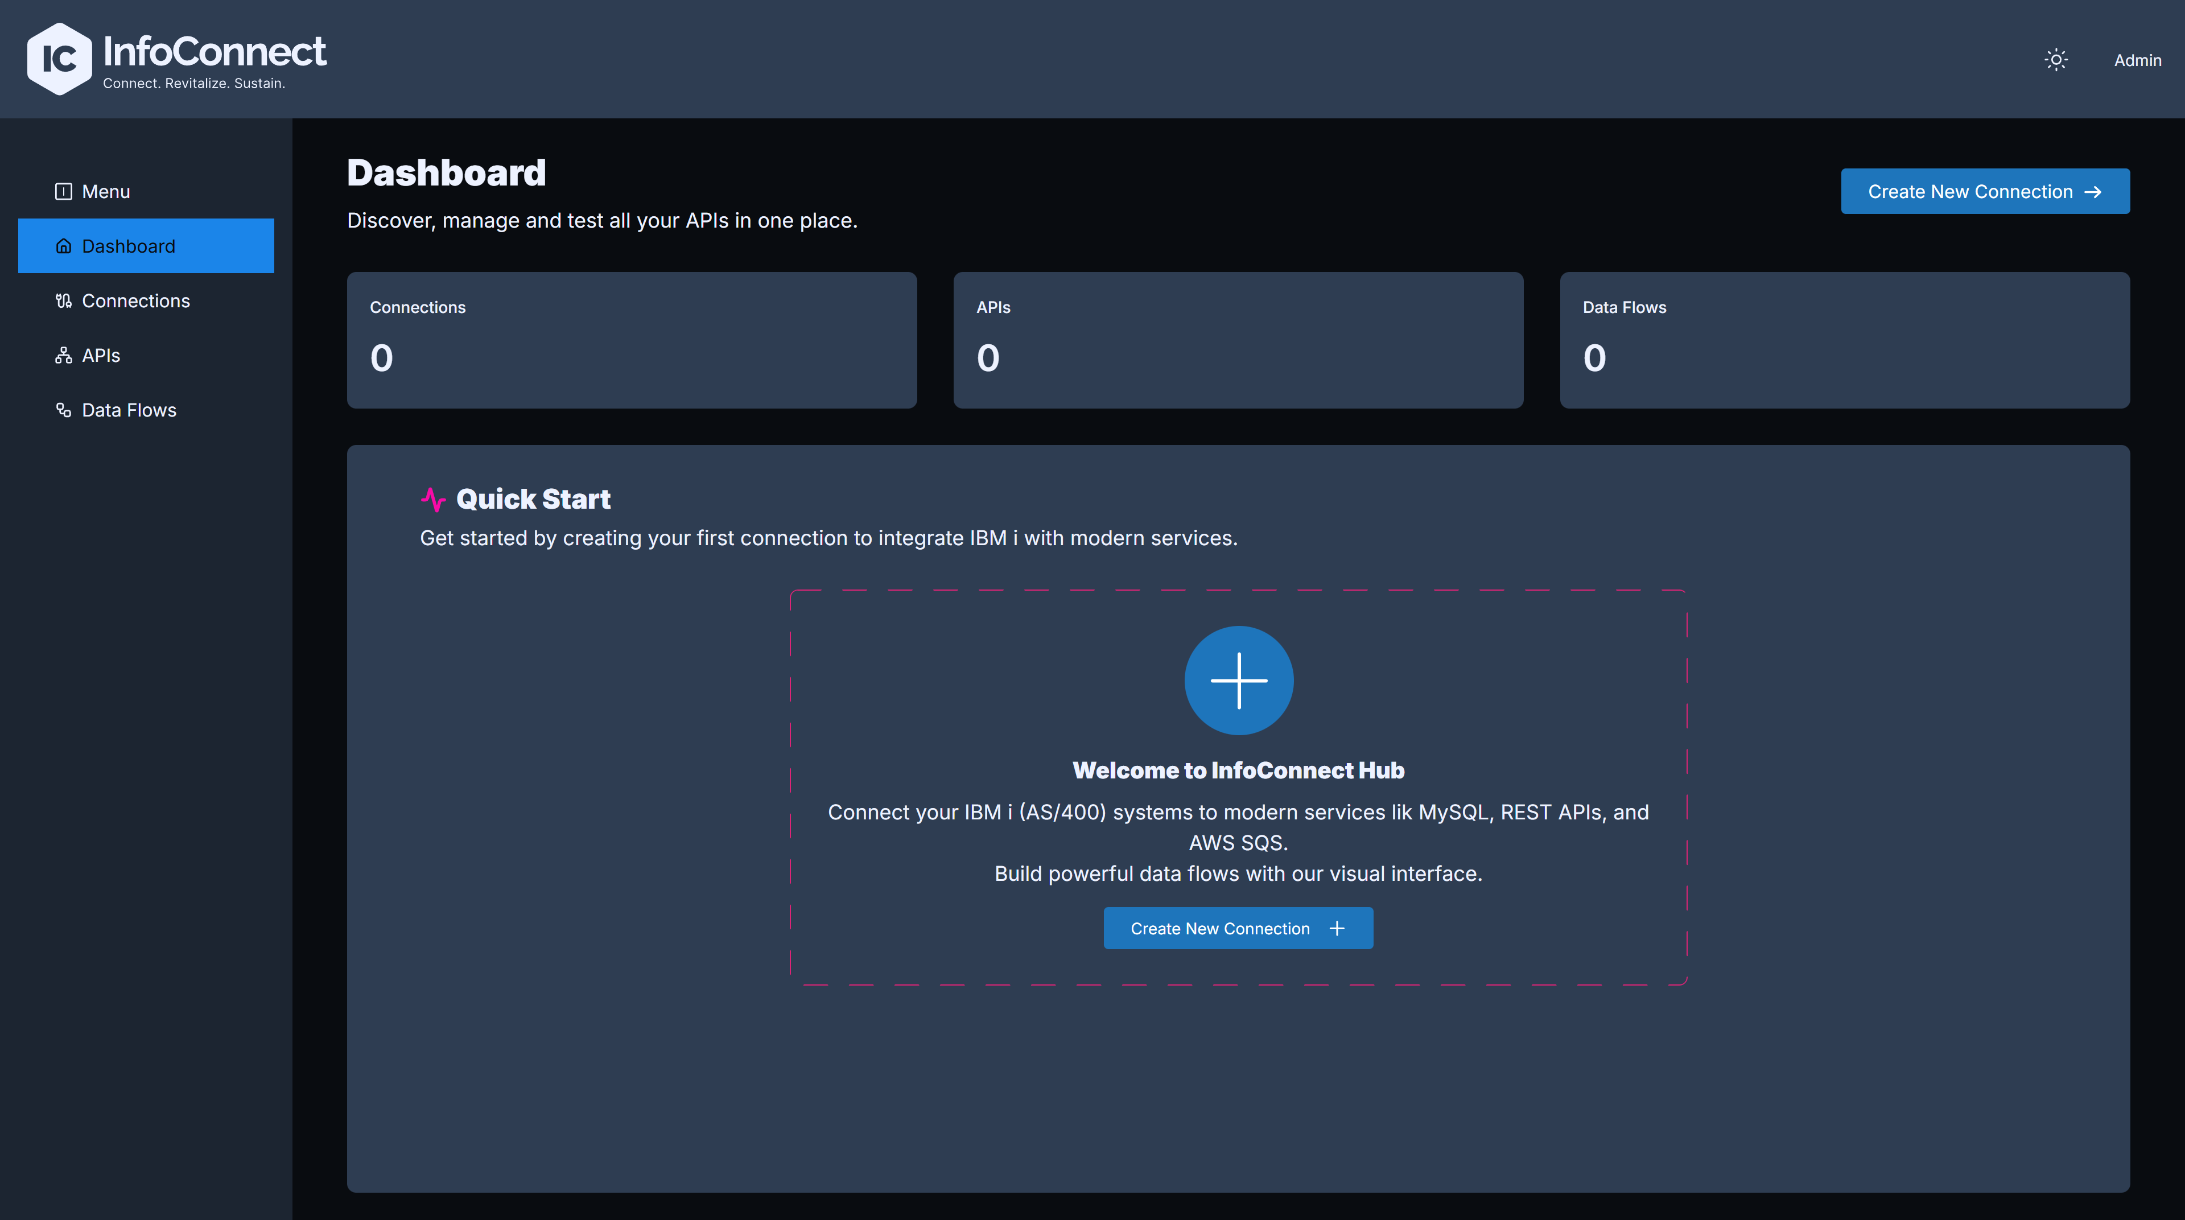Open the Data Flows count card
Image resolution: width=2185 pixels, height=1220 pixels.
pyautogui.click(x=1845, y=340)
